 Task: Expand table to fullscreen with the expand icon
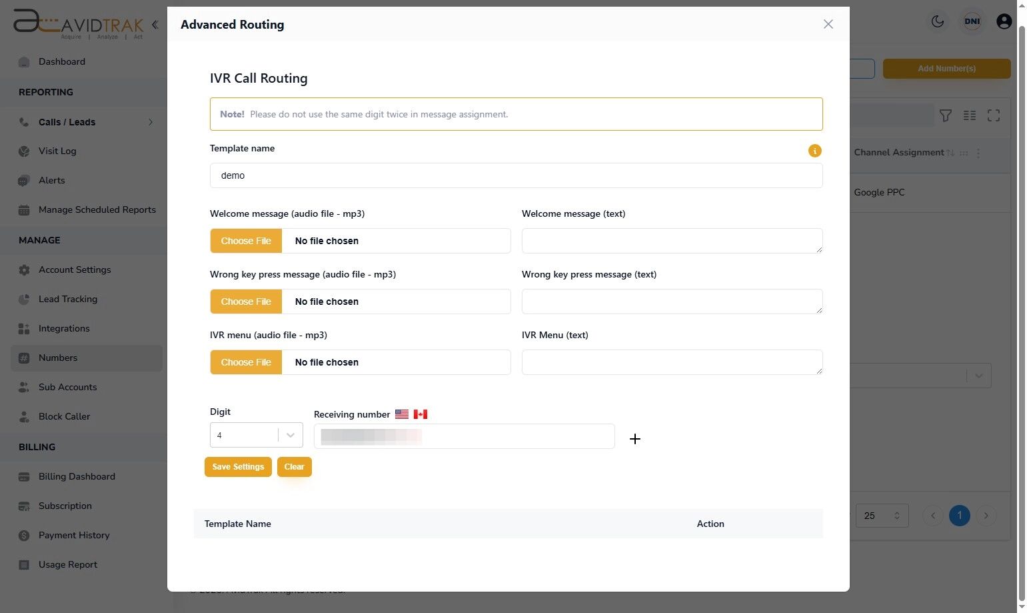994,115
